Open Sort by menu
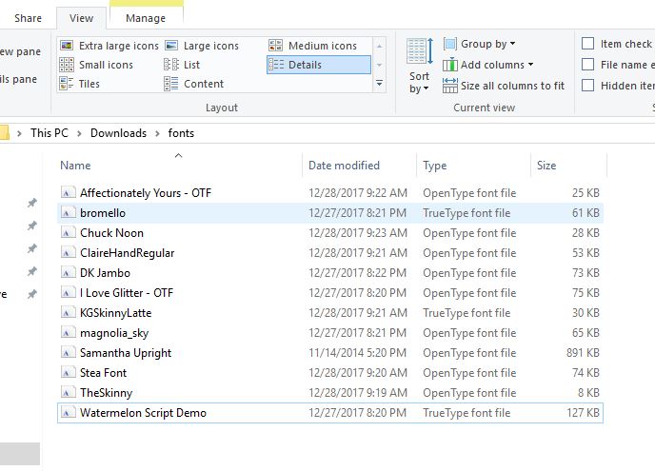The width and height of the screenshot is (655, 471). [420, 67]
